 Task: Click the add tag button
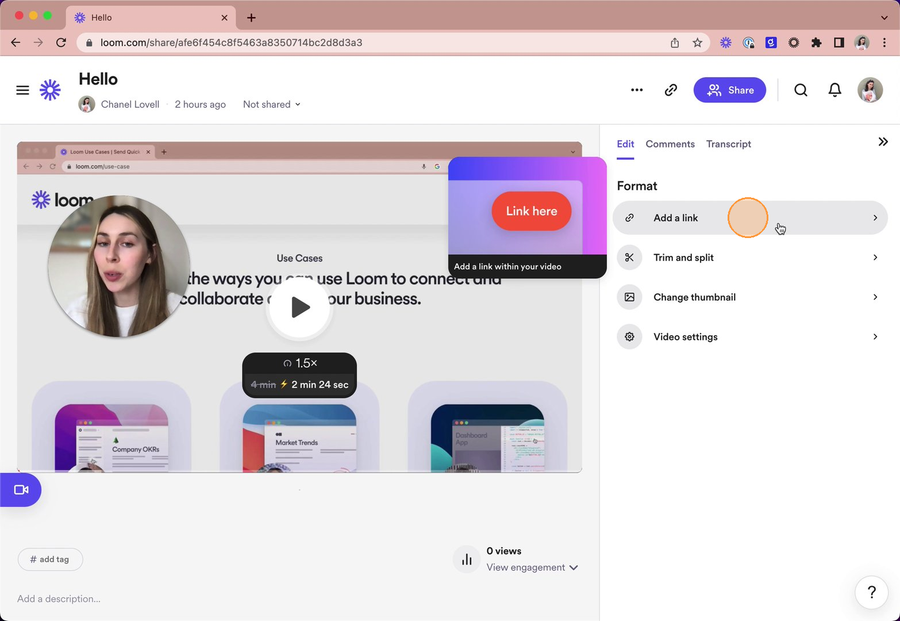pyautogui.click(x=50, y=559)
